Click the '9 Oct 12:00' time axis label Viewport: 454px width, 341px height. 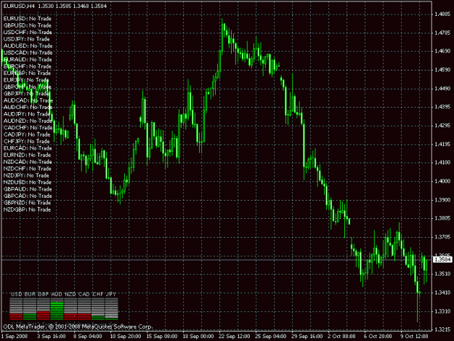[x=414, y=336]
